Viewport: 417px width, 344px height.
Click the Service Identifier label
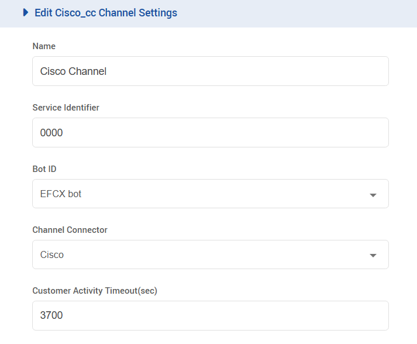click(x=66, y=108)
